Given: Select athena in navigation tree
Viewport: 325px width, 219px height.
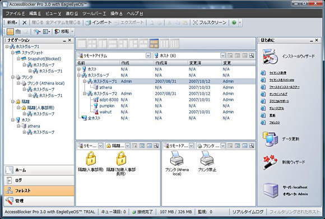Looking at the screenshot, I should click(34, 126).
